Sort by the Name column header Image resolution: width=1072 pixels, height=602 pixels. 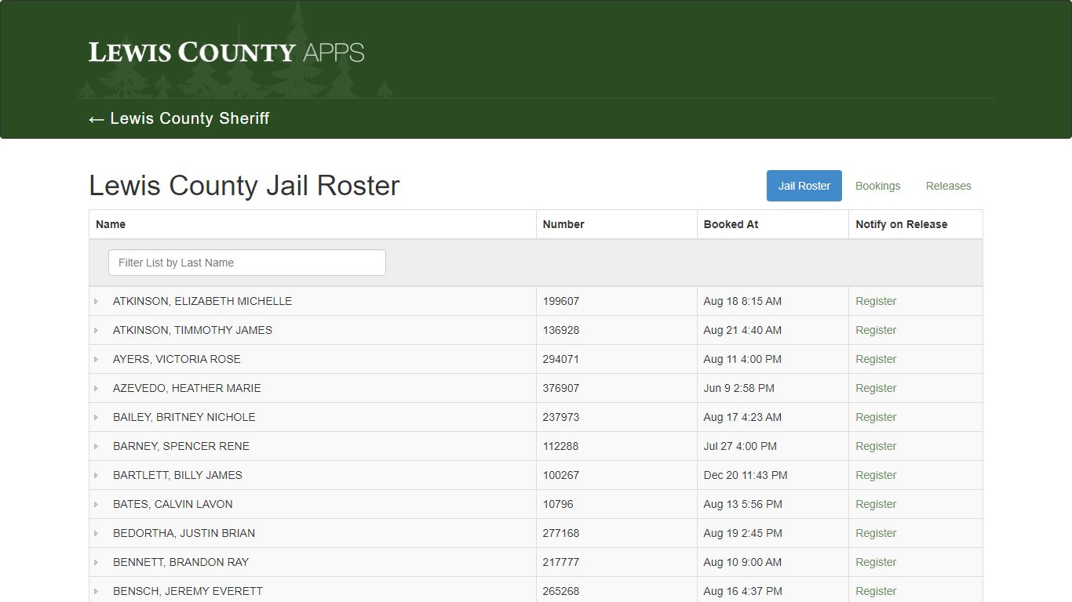[x=111, y=224]
